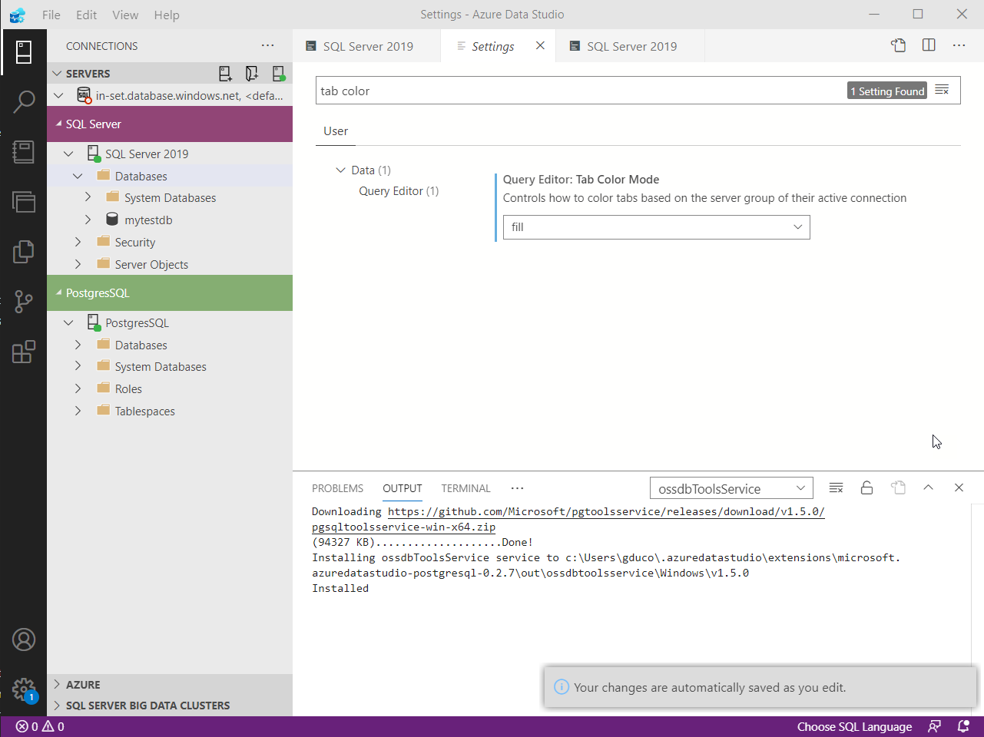The width and height of the screenshot is (984, 737).
Task: Expand the AZURE section
Action: click(x=57, y=685)
